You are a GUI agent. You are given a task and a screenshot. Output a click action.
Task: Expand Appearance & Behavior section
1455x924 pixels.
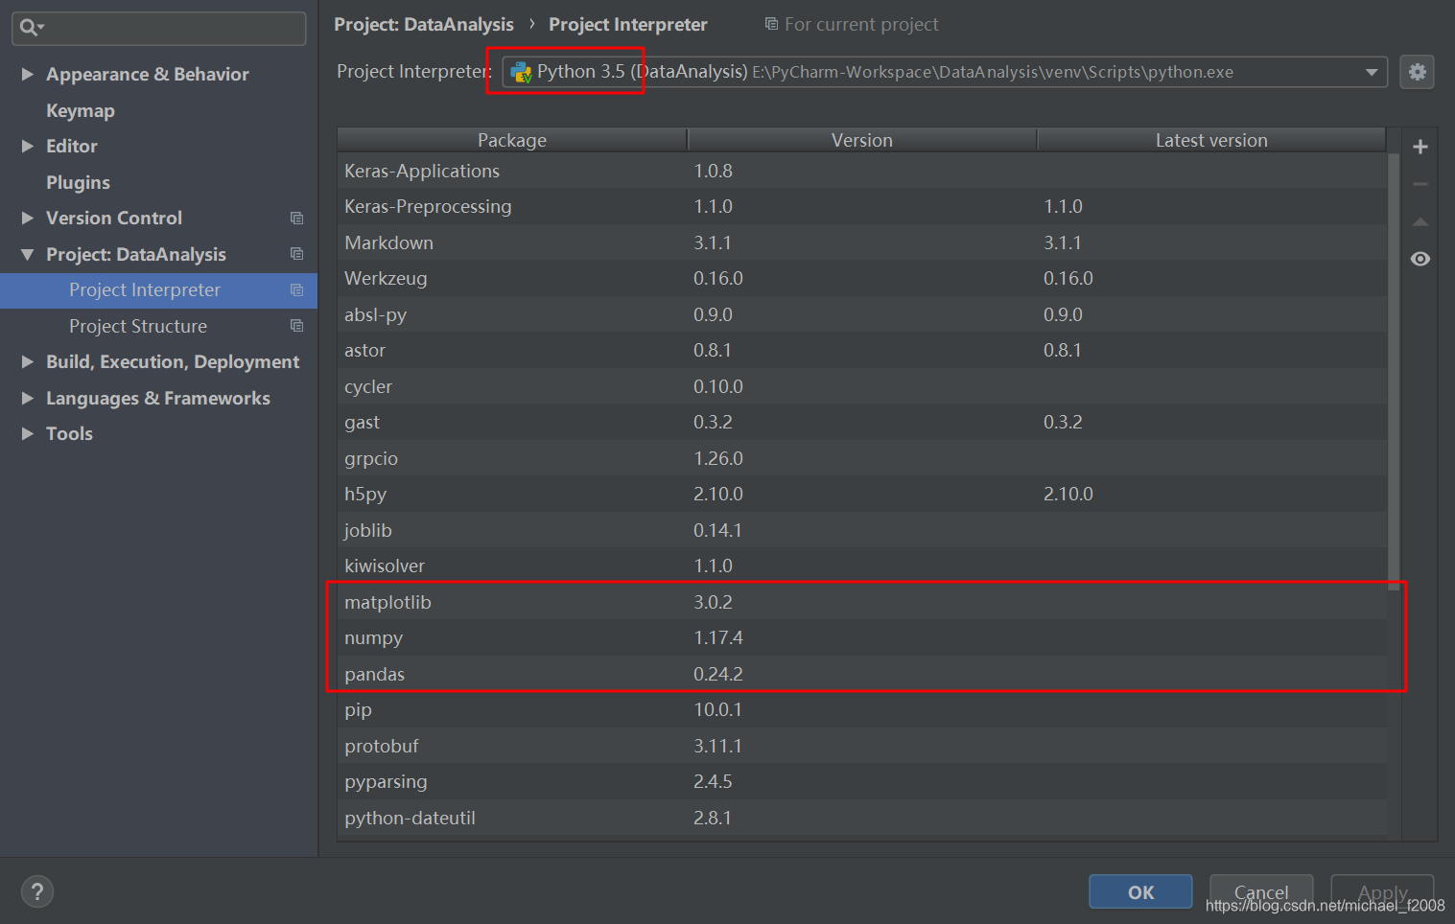point(28,74)
